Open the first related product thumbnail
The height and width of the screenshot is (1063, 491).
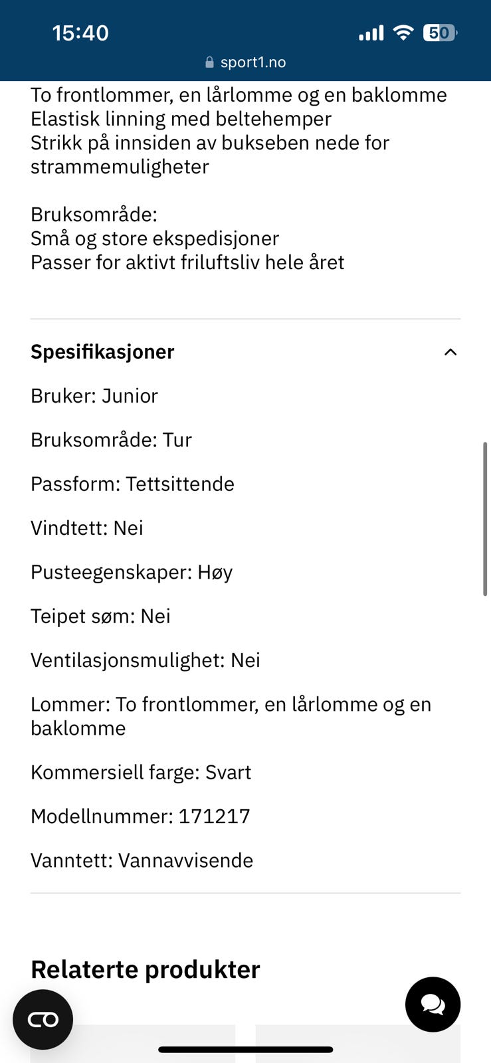pyautogui.click(x=133, y=1043)
